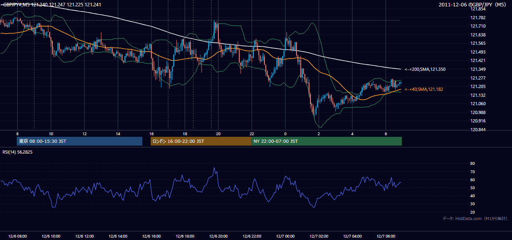Click bottom axis date 12/6 14:00
This screenshot has width=512, height=240.
pyautogui.click(x=118, y=236)
